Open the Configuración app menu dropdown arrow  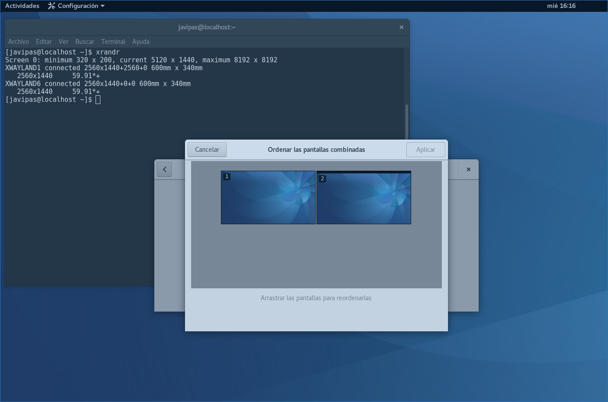coord(103,6)
